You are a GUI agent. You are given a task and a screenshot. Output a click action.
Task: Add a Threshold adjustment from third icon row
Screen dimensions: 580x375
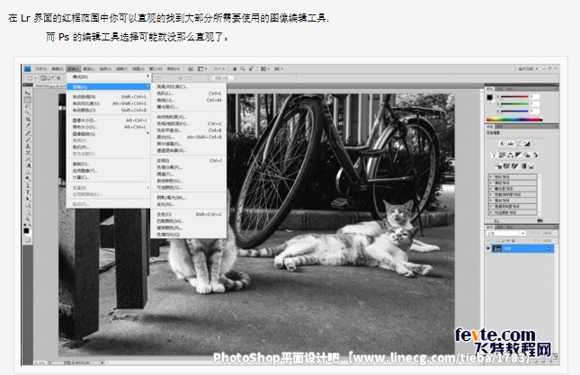coord(515,166)
